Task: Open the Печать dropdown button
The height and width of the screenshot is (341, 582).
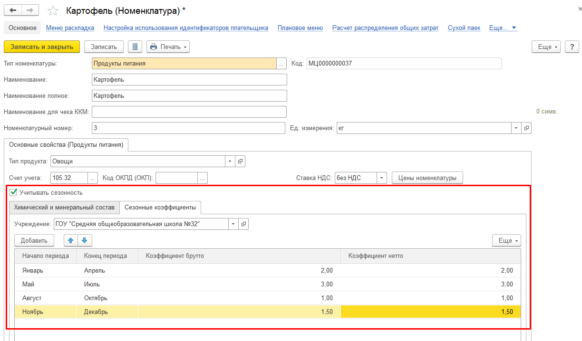Action: 168,47
